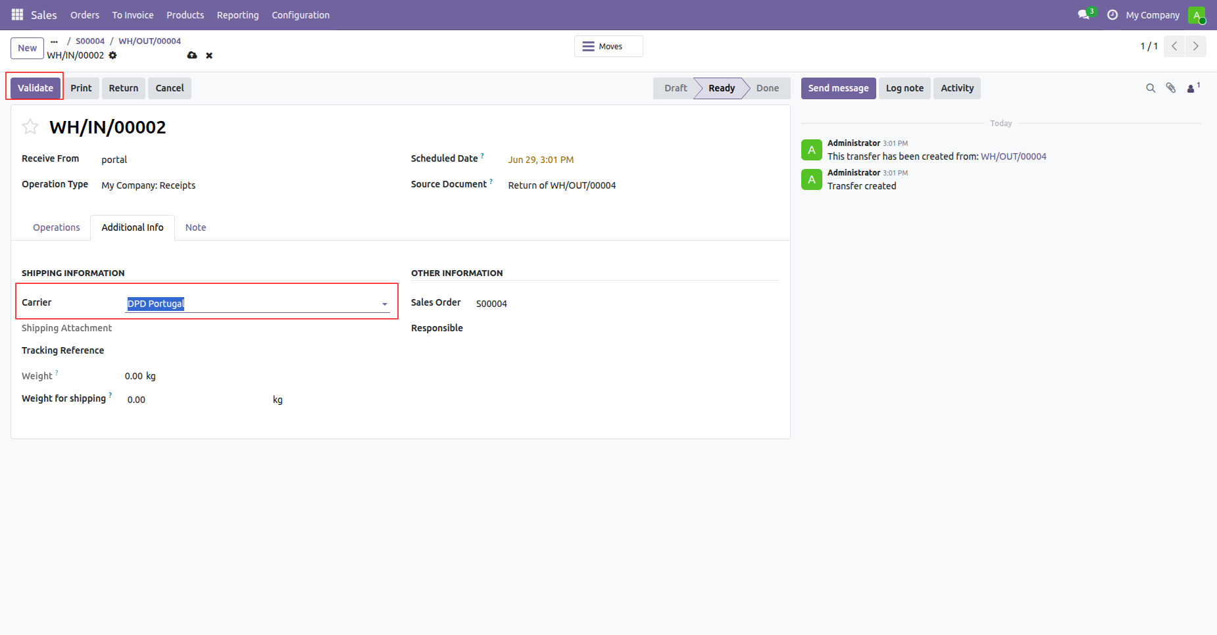Select the Draft status stage
The width and height of the screenshot is (1217, 635).
675,88
